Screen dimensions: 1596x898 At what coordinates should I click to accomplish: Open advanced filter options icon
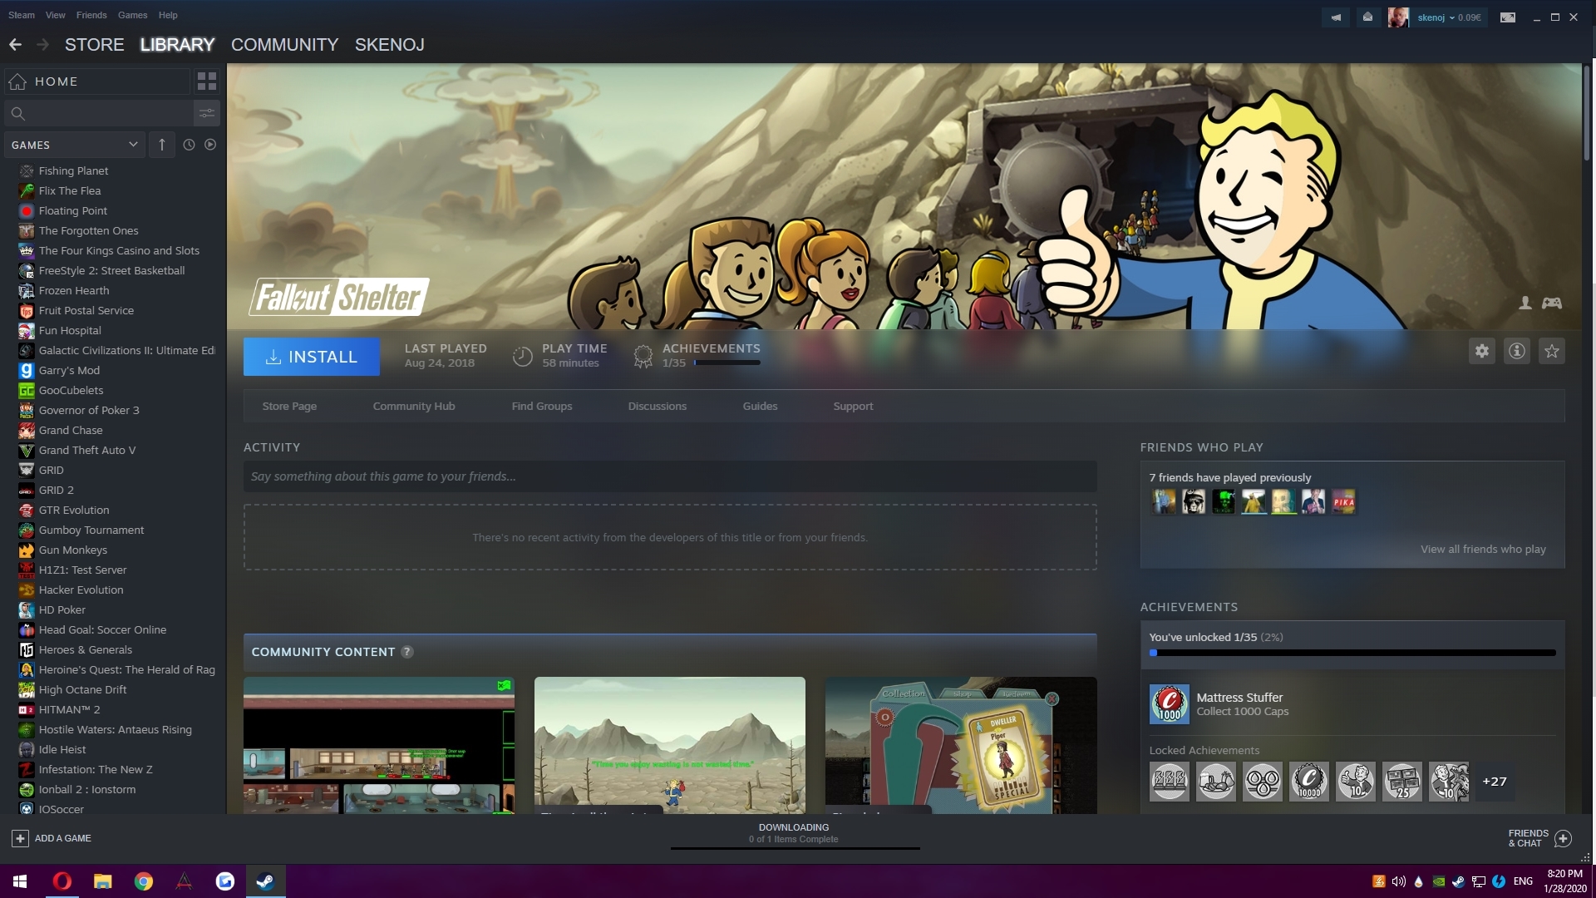(x=207, y=113)
